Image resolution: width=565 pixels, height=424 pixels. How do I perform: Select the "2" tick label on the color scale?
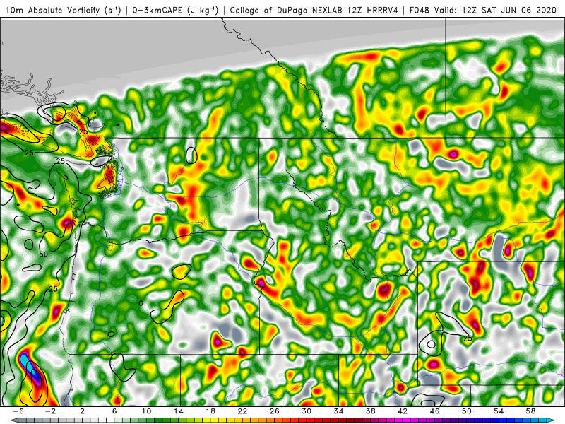83,411
